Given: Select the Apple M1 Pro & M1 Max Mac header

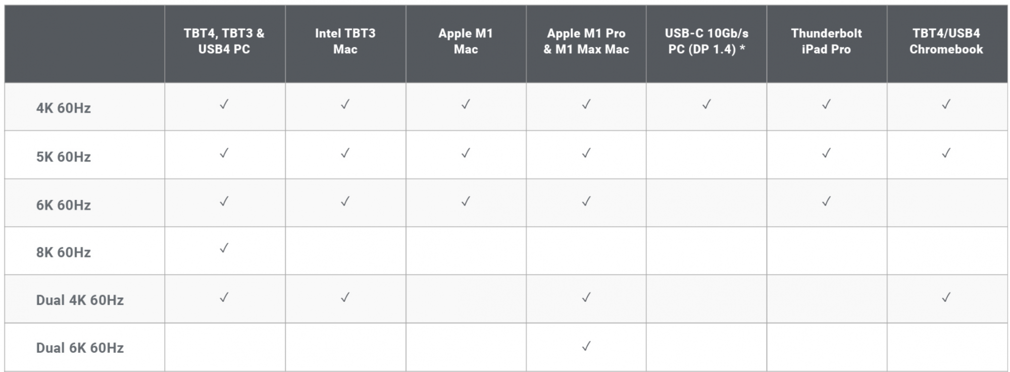Looking at the screenshot, I should pos(586,41).
